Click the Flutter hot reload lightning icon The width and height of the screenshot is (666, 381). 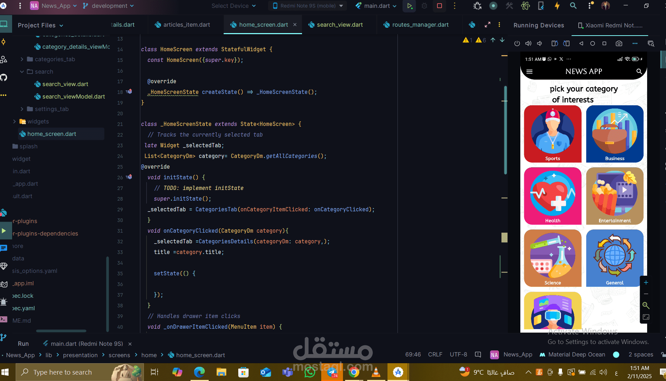(557, 6)
